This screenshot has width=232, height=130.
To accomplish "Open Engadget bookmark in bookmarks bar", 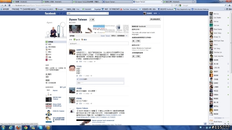I will pyautogui.click(x=96, y=9).
